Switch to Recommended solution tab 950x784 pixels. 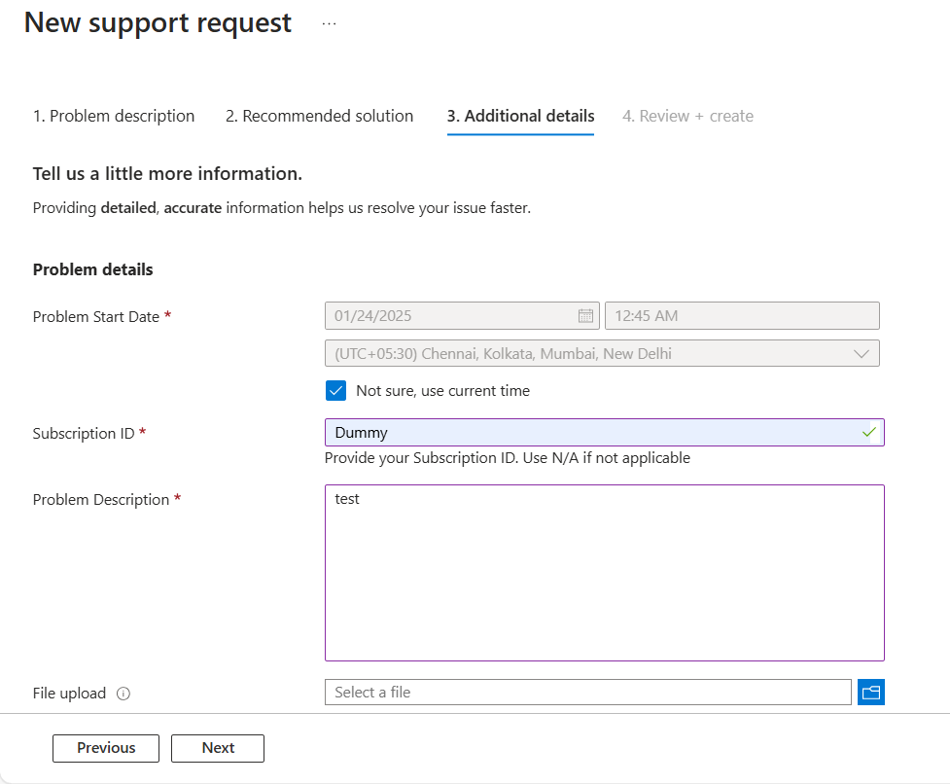pyautogui.click(x=319, y=116)
